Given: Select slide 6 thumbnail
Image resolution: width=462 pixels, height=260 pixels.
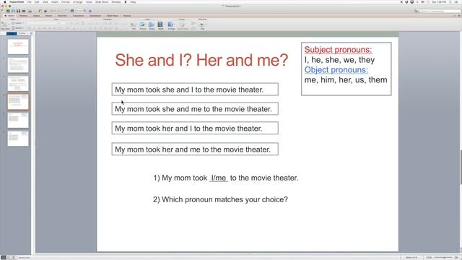Looking at the screenshot, I should [18, 139].
